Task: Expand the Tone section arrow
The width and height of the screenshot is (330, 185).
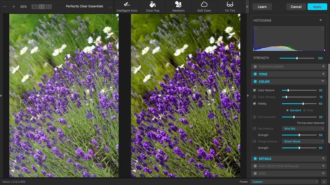Action: (323, 74)
